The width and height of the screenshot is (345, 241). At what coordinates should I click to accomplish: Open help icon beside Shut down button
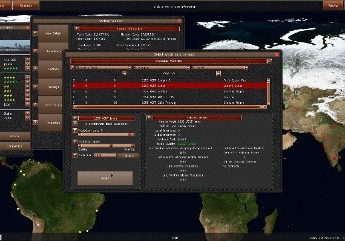pyautogui.click(x=35, y=51)
